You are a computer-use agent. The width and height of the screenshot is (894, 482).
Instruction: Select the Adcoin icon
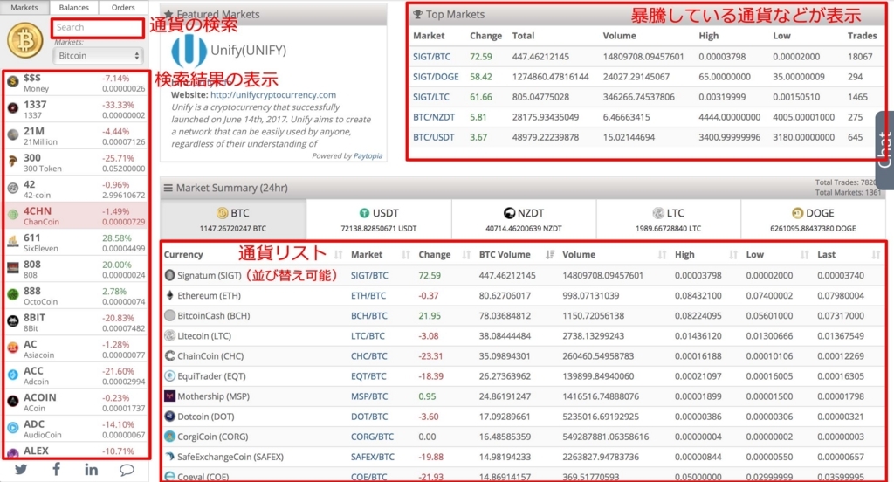[12, 375]
